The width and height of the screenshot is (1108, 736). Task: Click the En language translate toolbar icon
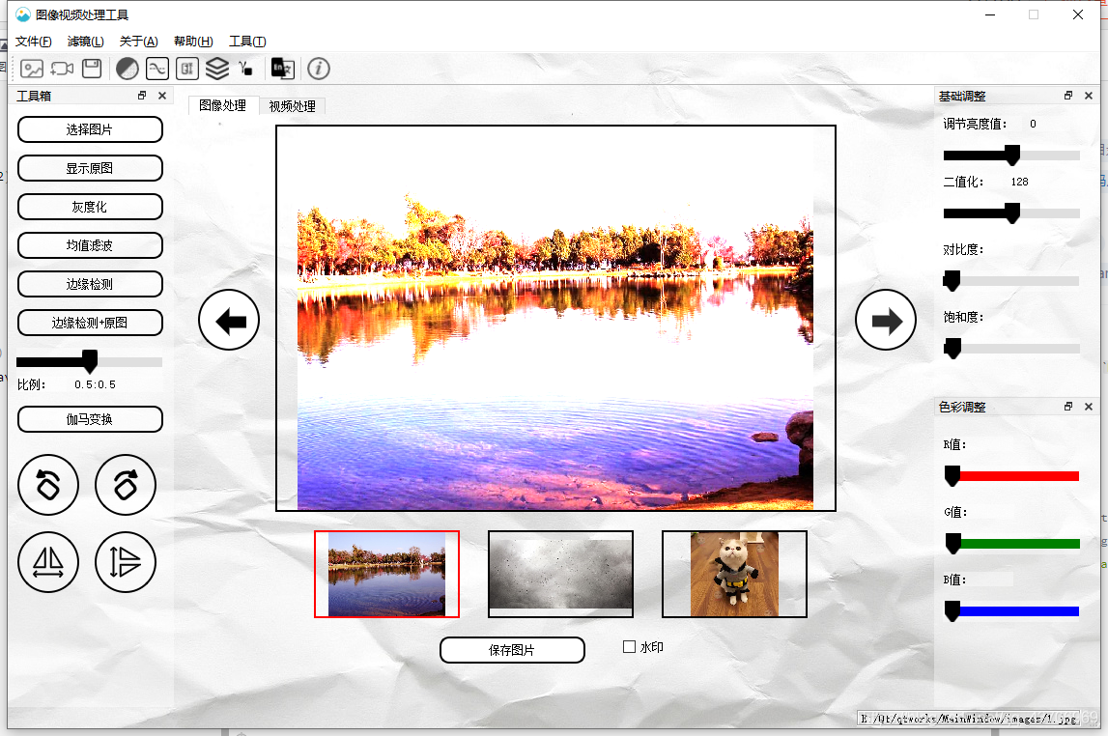[283, 69]
